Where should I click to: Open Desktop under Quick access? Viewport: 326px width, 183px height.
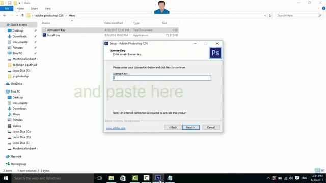click(x=18, y=30)
